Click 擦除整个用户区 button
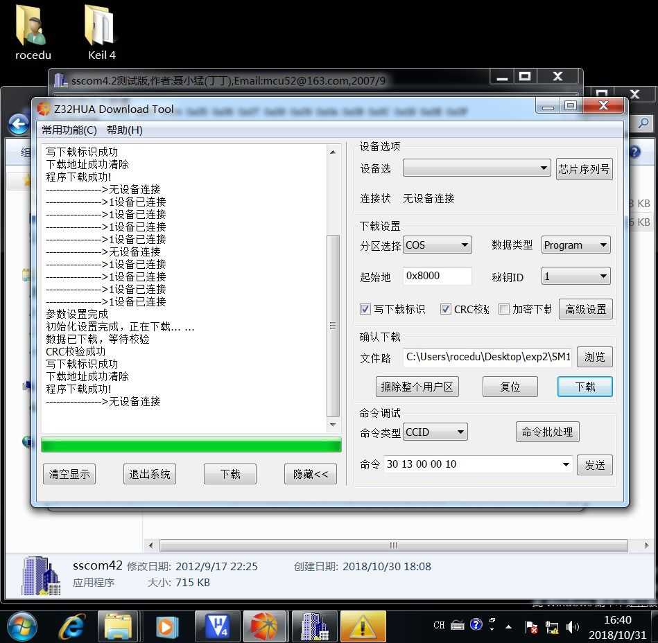Screen dimensions: 658x643 [417, 387]
